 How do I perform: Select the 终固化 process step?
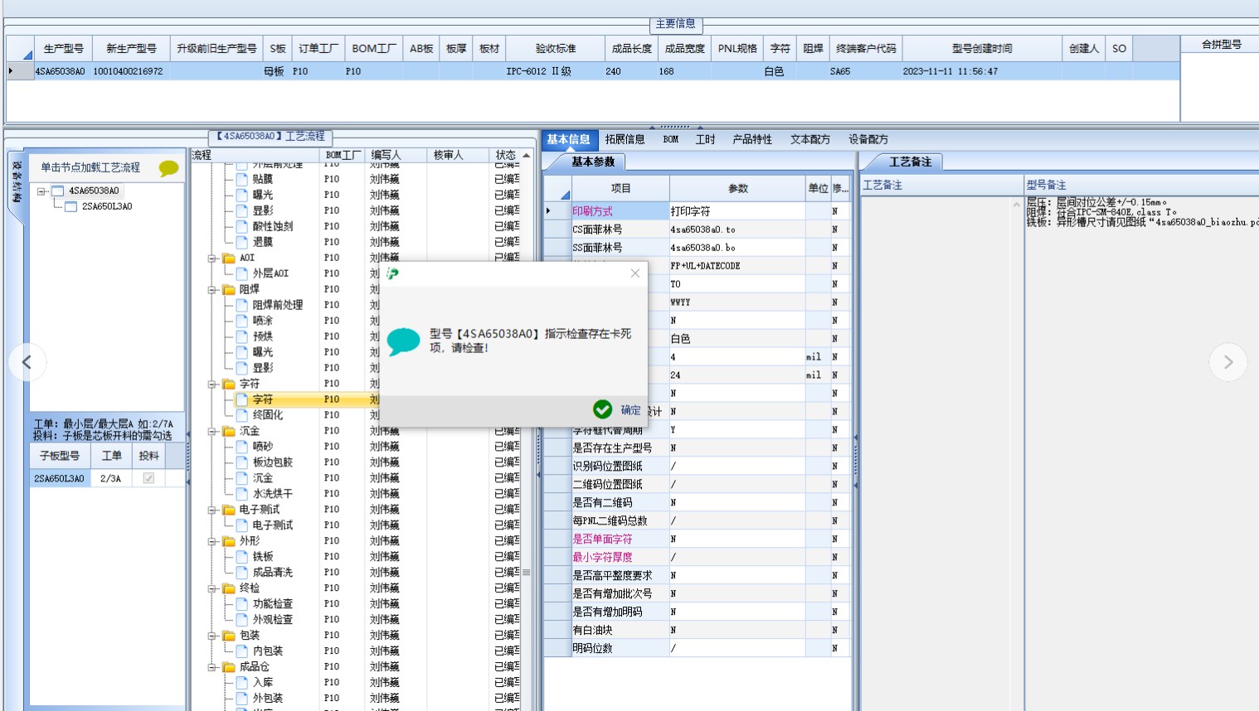267,415
